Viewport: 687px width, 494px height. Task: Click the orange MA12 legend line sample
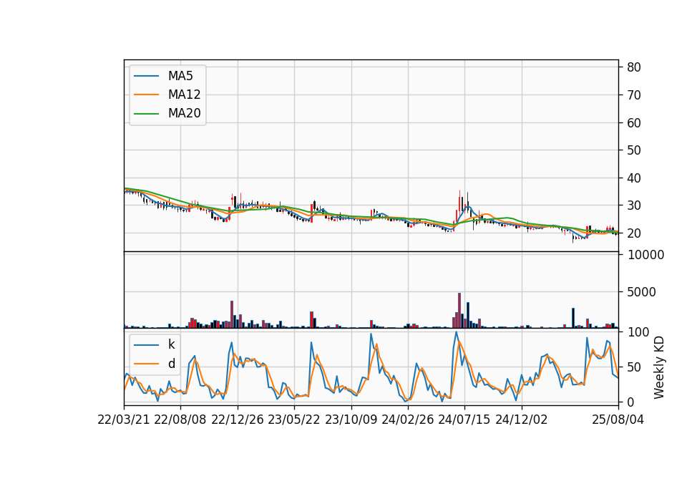(x=146, y=95)
